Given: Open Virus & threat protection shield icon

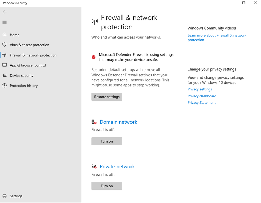Looking at the screenshot, I should 5,45.
